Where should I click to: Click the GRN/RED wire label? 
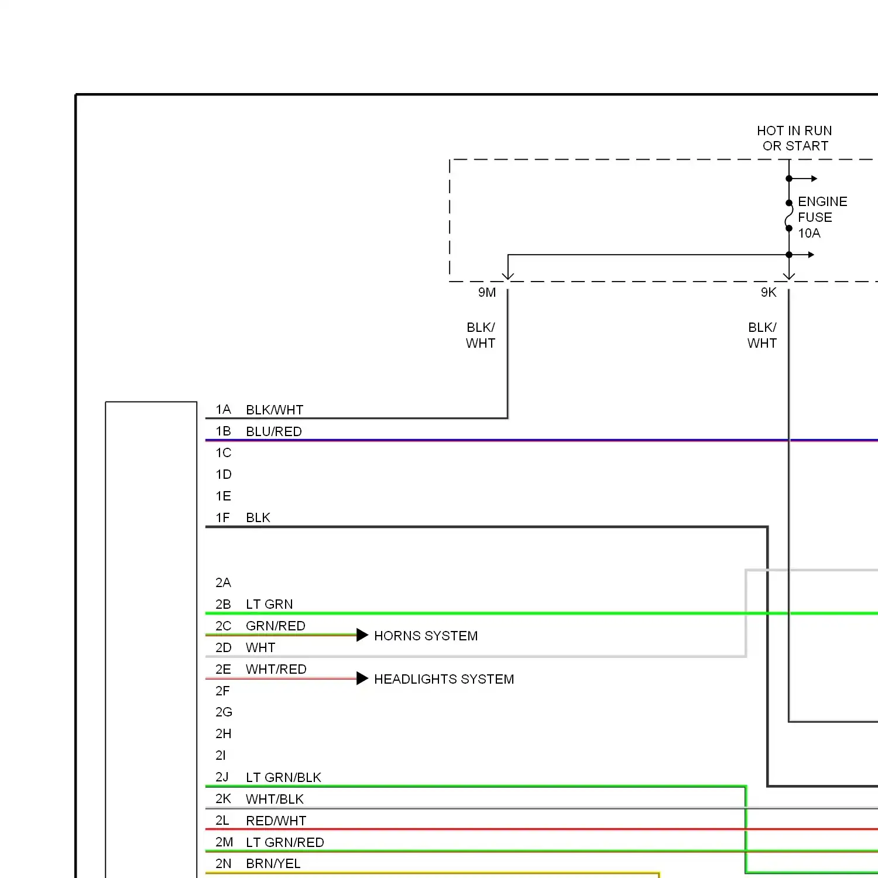click(276, 626)
